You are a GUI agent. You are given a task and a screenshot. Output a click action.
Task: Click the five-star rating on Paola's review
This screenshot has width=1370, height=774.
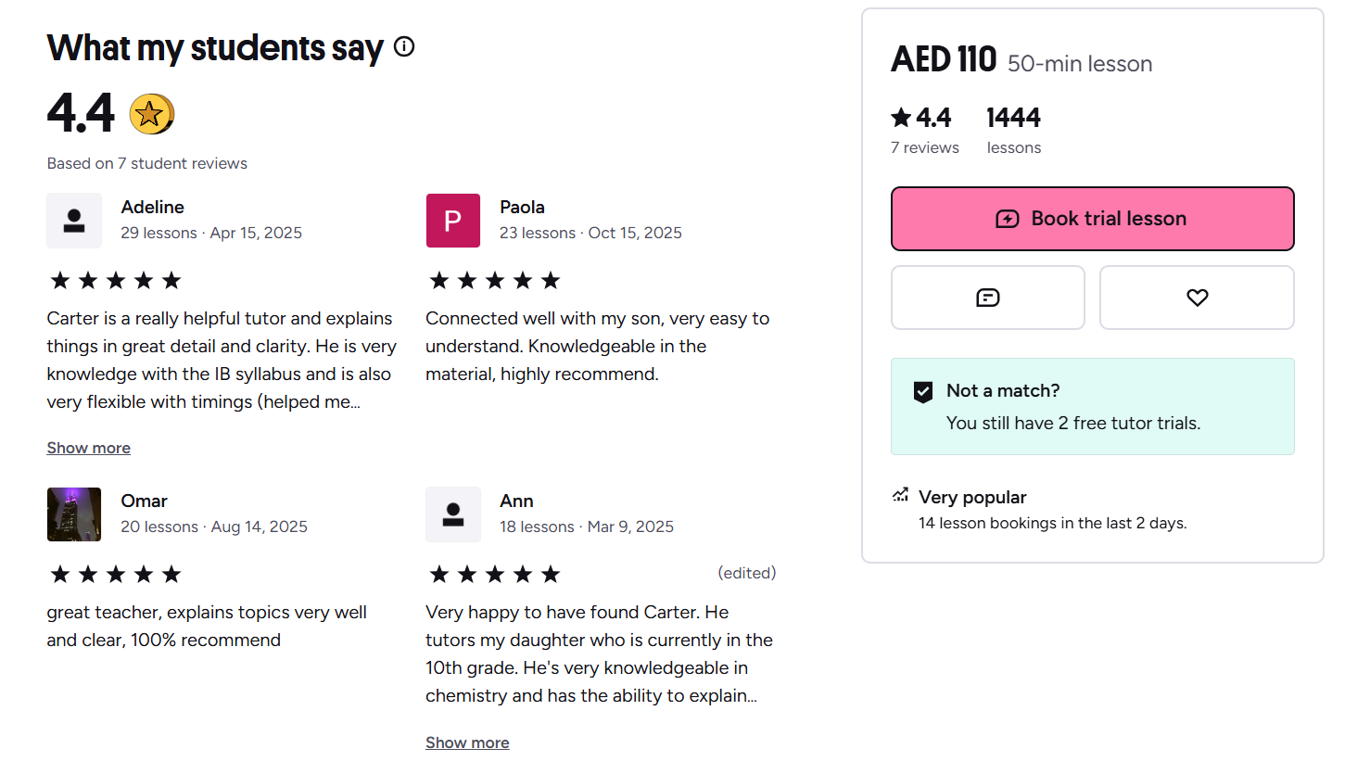click(495, 281)
